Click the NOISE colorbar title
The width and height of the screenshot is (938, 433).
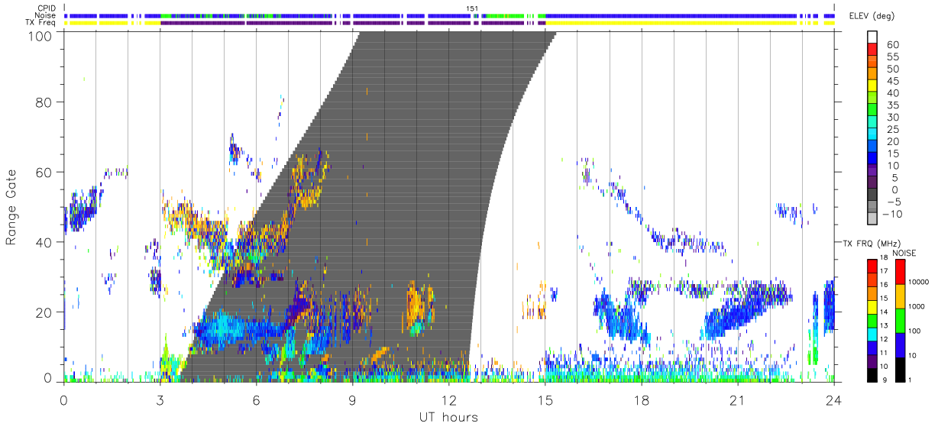(x=905, y=252)
